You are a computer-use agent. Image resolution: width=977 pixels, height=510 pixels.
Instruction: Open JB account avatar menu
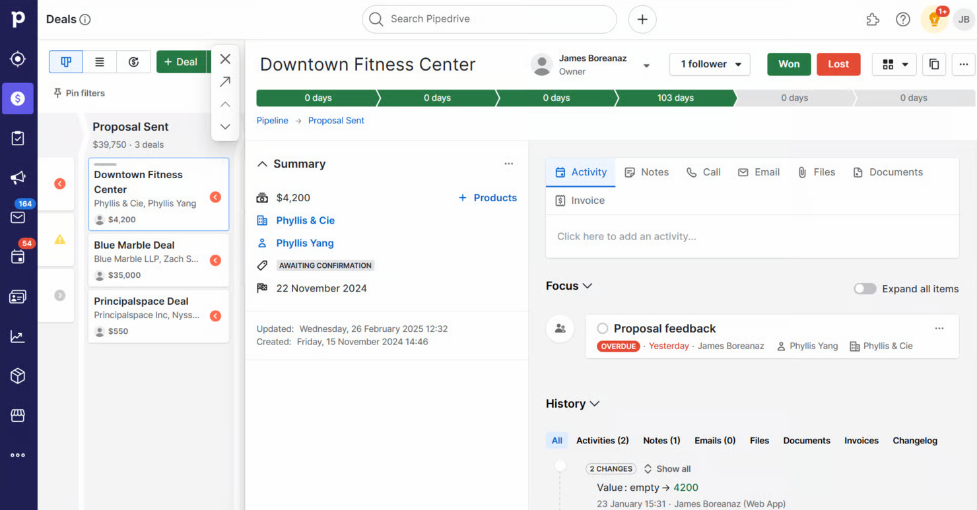pyautogui.click(x=964, y=20)
